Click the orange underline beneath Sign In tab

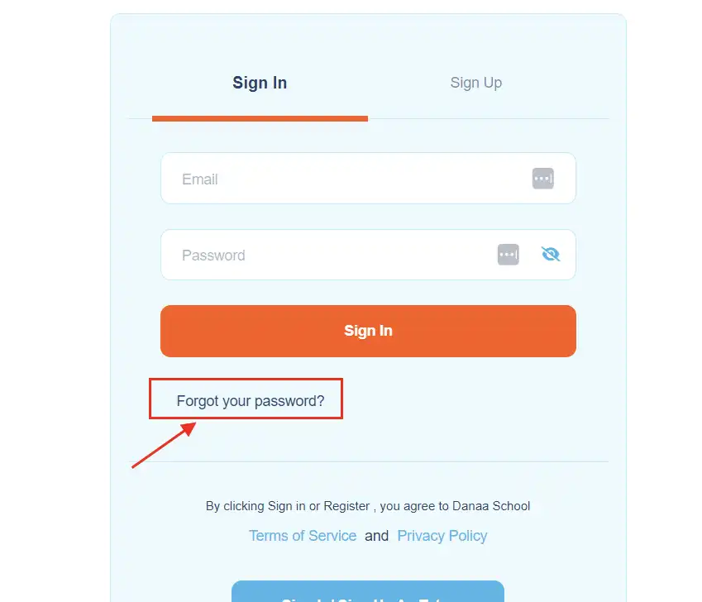(260, 118)
